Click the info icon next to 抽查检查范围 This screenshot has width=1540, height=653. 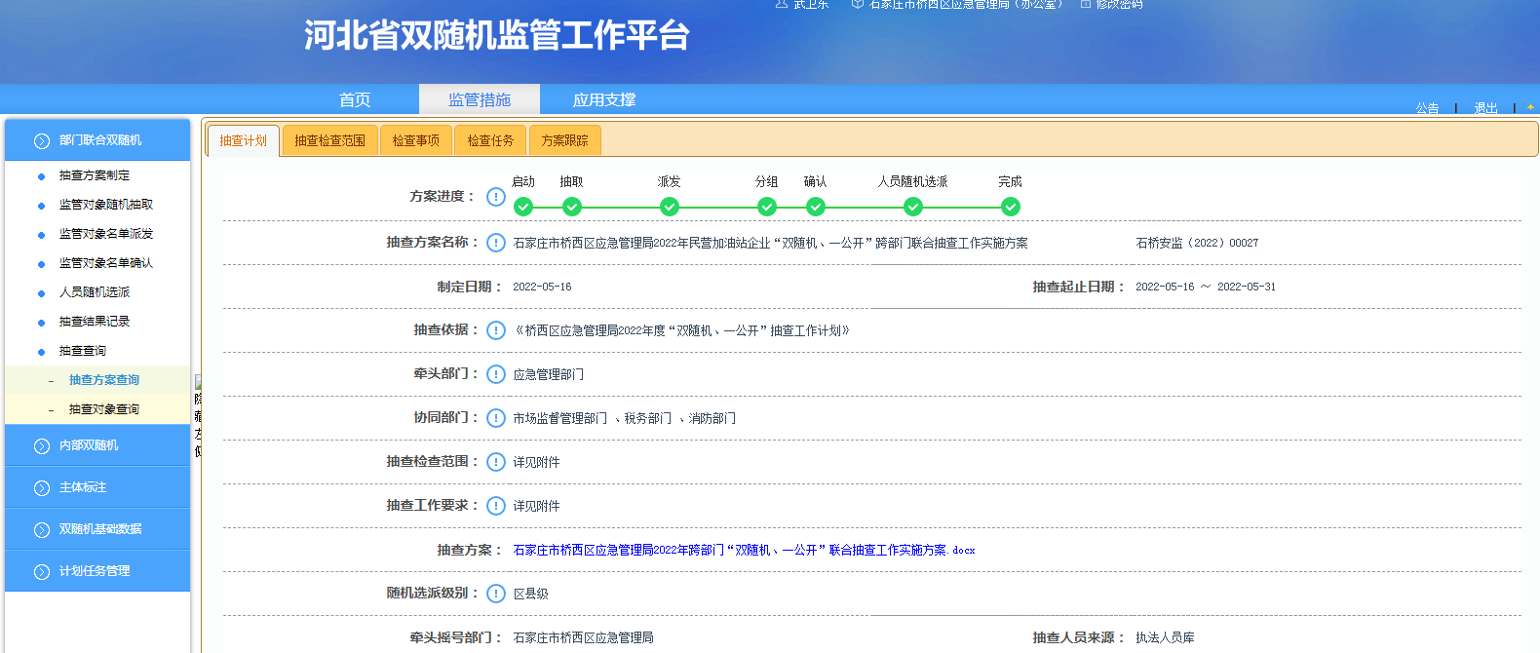(496, 462)
